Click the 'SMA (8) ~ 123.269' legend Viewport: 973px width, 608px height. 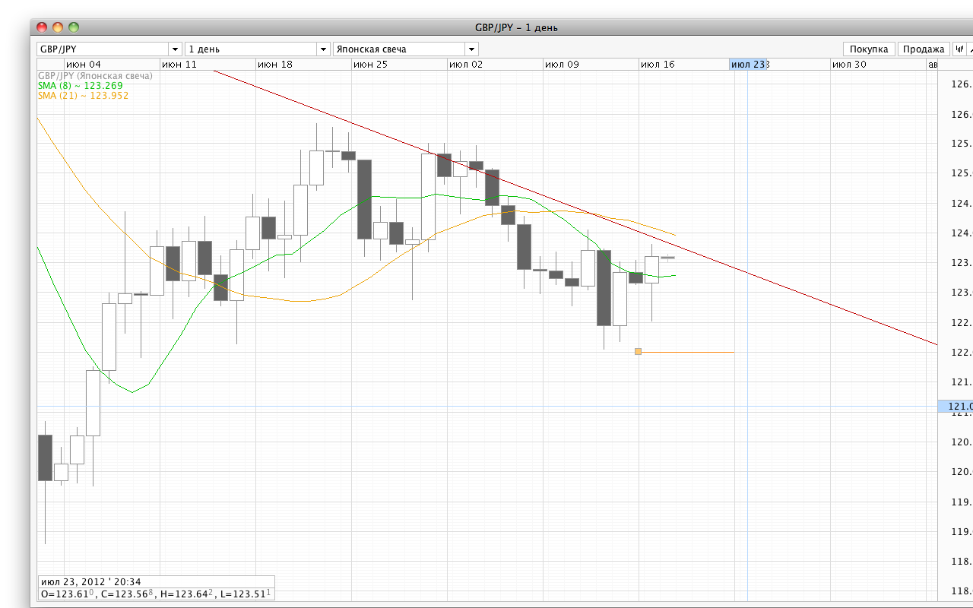[x=80, y=86]
